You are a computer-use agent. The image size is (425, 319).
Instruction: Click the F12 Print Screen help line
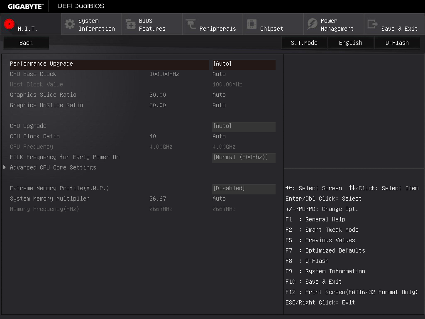click(352, 292)
